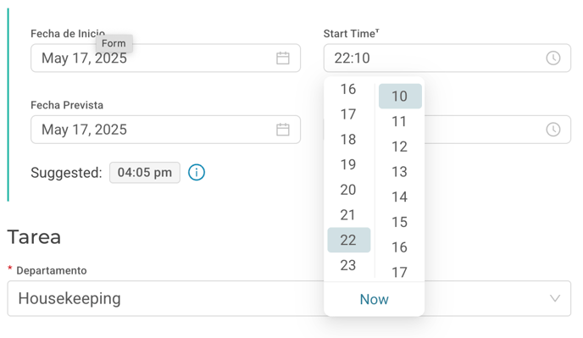Select hour 21 in the hour column
Image resolution: width=583 pixels, height=338 pixels.
pyautogui.click(x=348, y=215)
